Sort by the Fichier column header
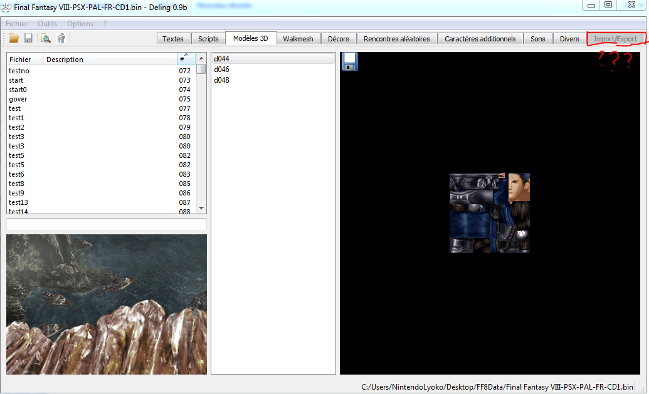This screenshot has height=394, width=649. pos(25,59)
